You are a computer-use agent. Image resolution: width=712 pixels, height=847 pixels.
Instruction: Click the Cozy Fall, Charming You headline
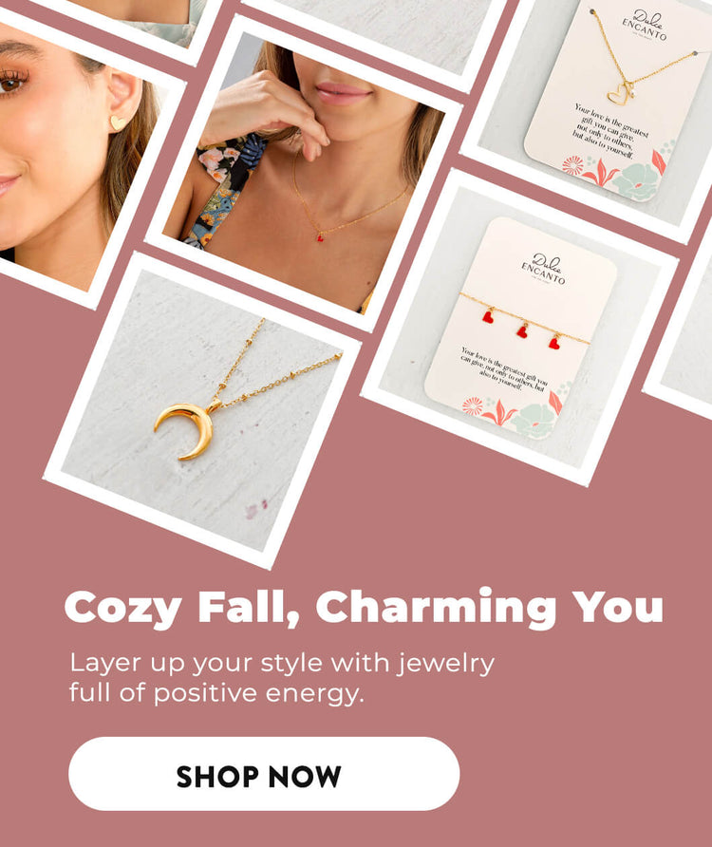pos(364,608)
